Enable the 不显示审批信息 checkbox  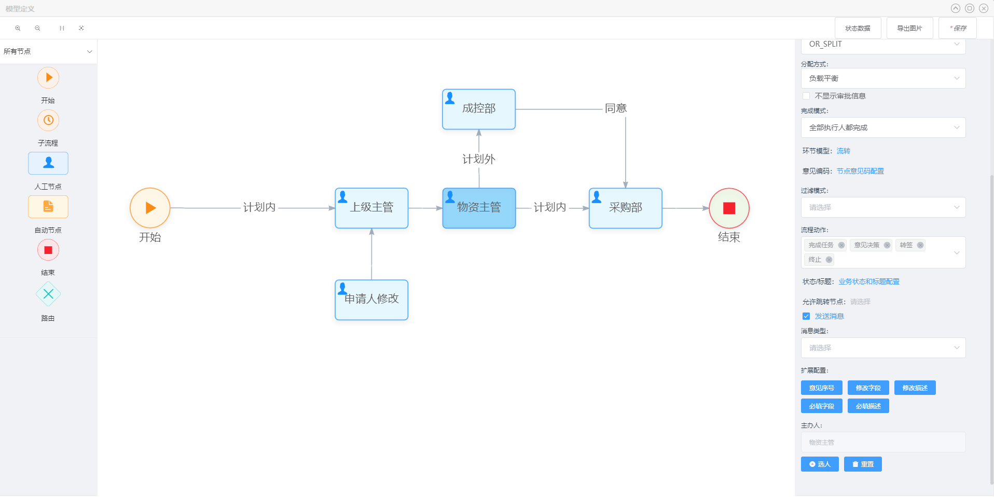click(x=806, y=96)
